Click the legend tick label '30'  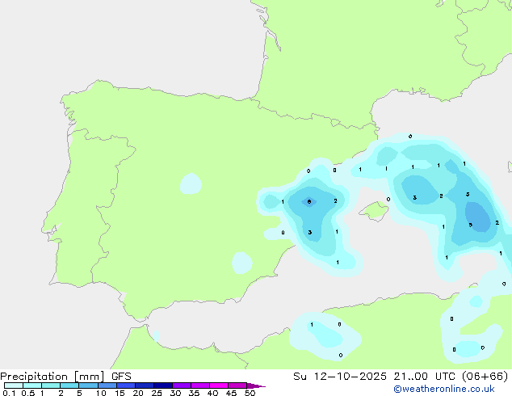pos(175,393)
